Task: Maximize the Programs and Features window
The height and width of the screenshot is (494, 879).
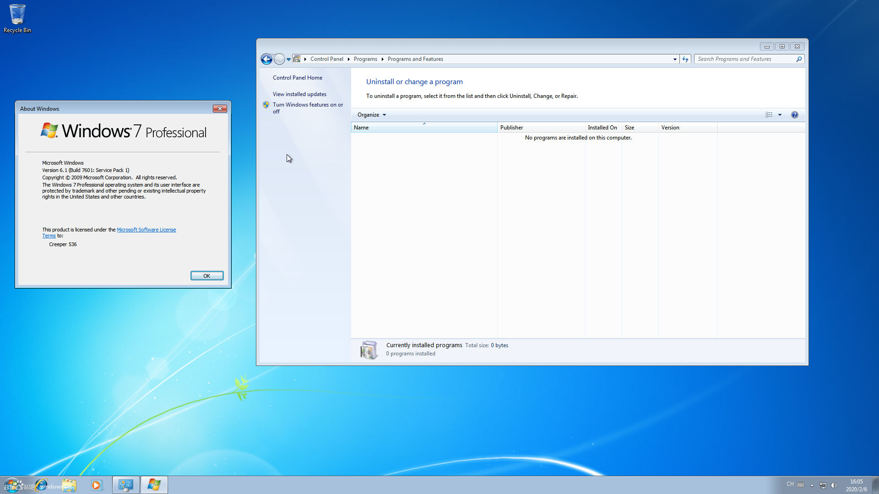Action: click(782, 46)
